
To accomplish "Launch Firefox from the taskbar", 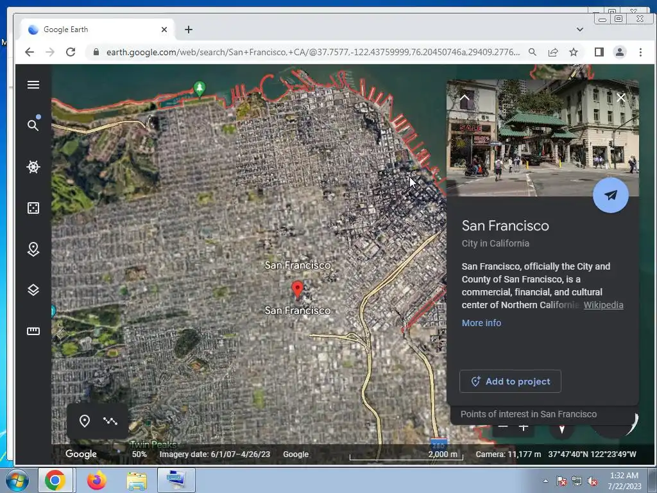I will 97,480.
